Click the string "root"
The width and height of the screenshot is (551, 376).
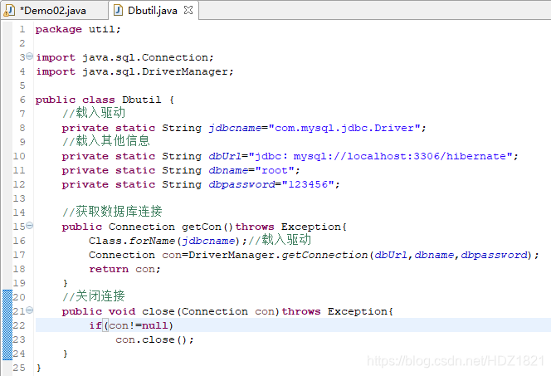275,170
